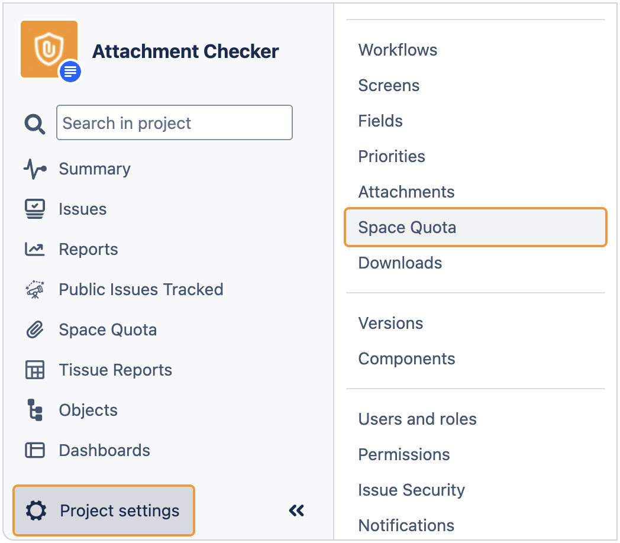The width and height of the screenshot is (620, 543).
Task: Open the Permissions page
Action: click(403, 454)
